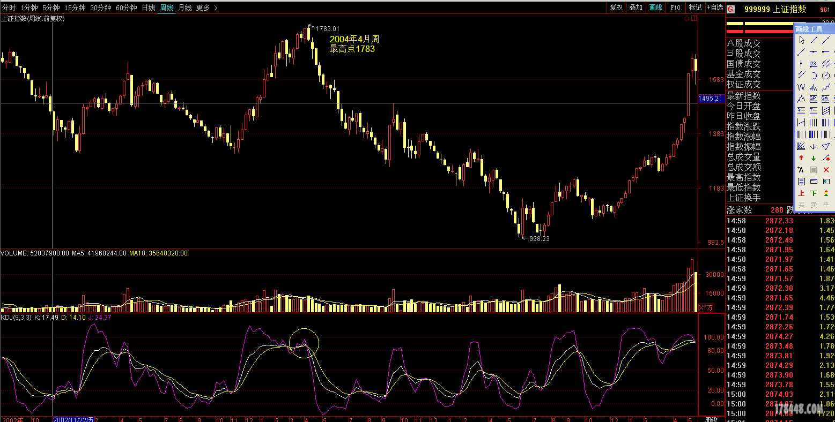Image resolution: width=835 pixels, height=422 pixels.
Task: Pick the H-shaped range measuring tool
Action: [801, 122]
